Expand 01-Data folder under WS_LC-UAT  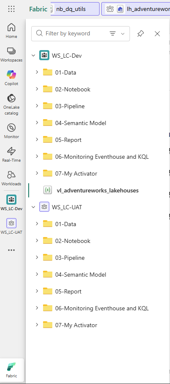tap(37, 224)
